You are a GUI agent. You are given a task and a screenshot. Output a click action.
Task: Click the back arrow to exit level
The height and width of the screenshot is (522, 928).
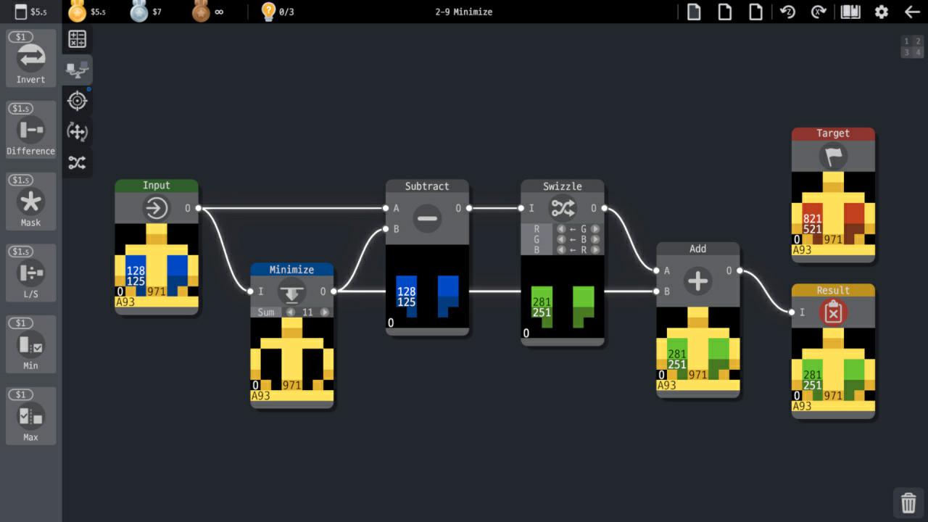(x=911, y=12)
